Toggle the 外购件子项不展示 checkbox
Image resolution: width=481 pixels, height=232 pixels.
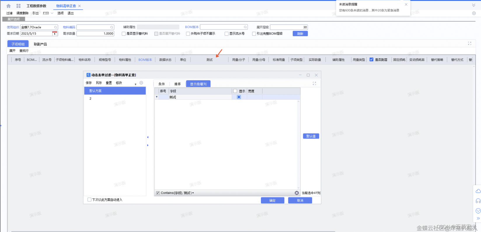[x=188, y=34]
